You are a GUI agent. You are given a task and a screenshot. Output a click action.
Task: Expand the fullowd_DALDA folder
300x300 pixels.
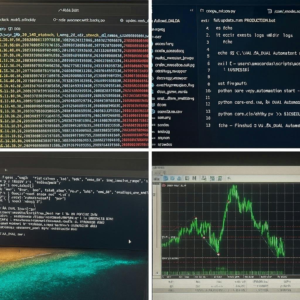click(166, 21)
